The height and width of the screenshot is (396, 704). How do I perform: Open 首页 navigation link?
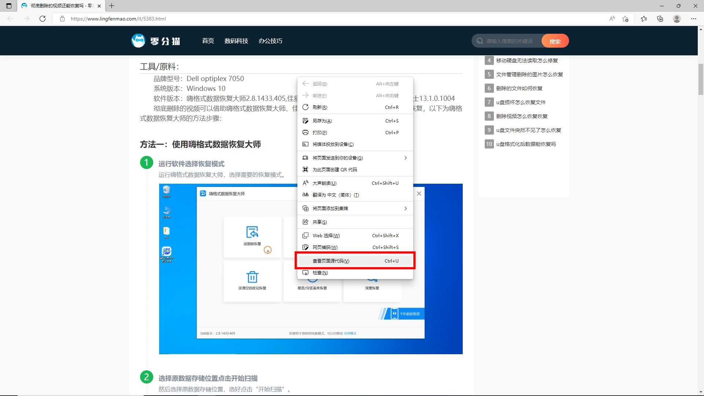click(208, 41)
